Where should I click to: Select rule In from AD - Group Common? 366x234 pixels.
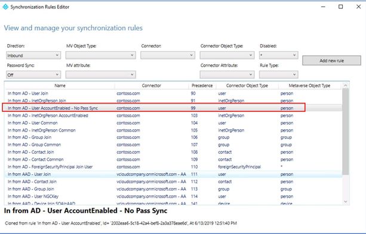pos(173,145)
